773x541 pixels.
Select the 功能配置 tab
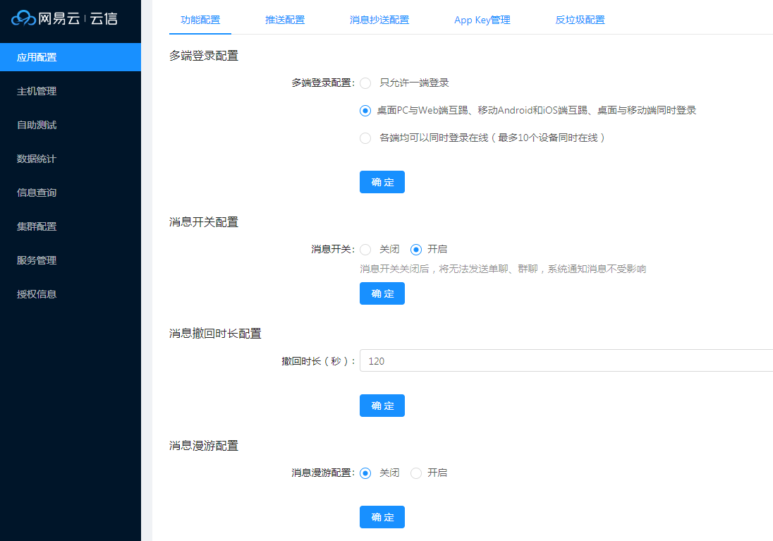pos(200,20)
